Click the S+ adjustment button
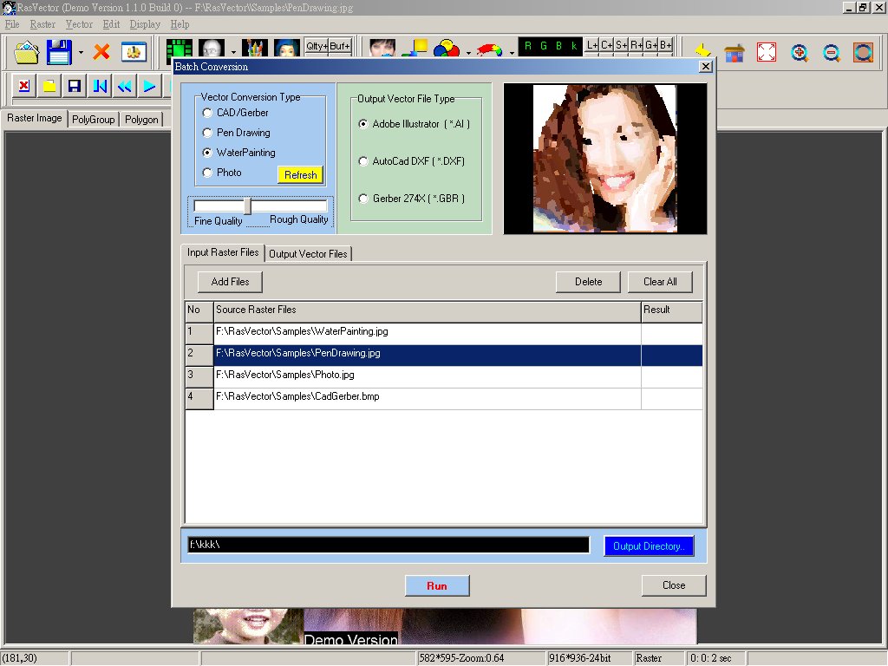Image resolution: width=888 pixels, height=666 pixels. tap(622, 45)
